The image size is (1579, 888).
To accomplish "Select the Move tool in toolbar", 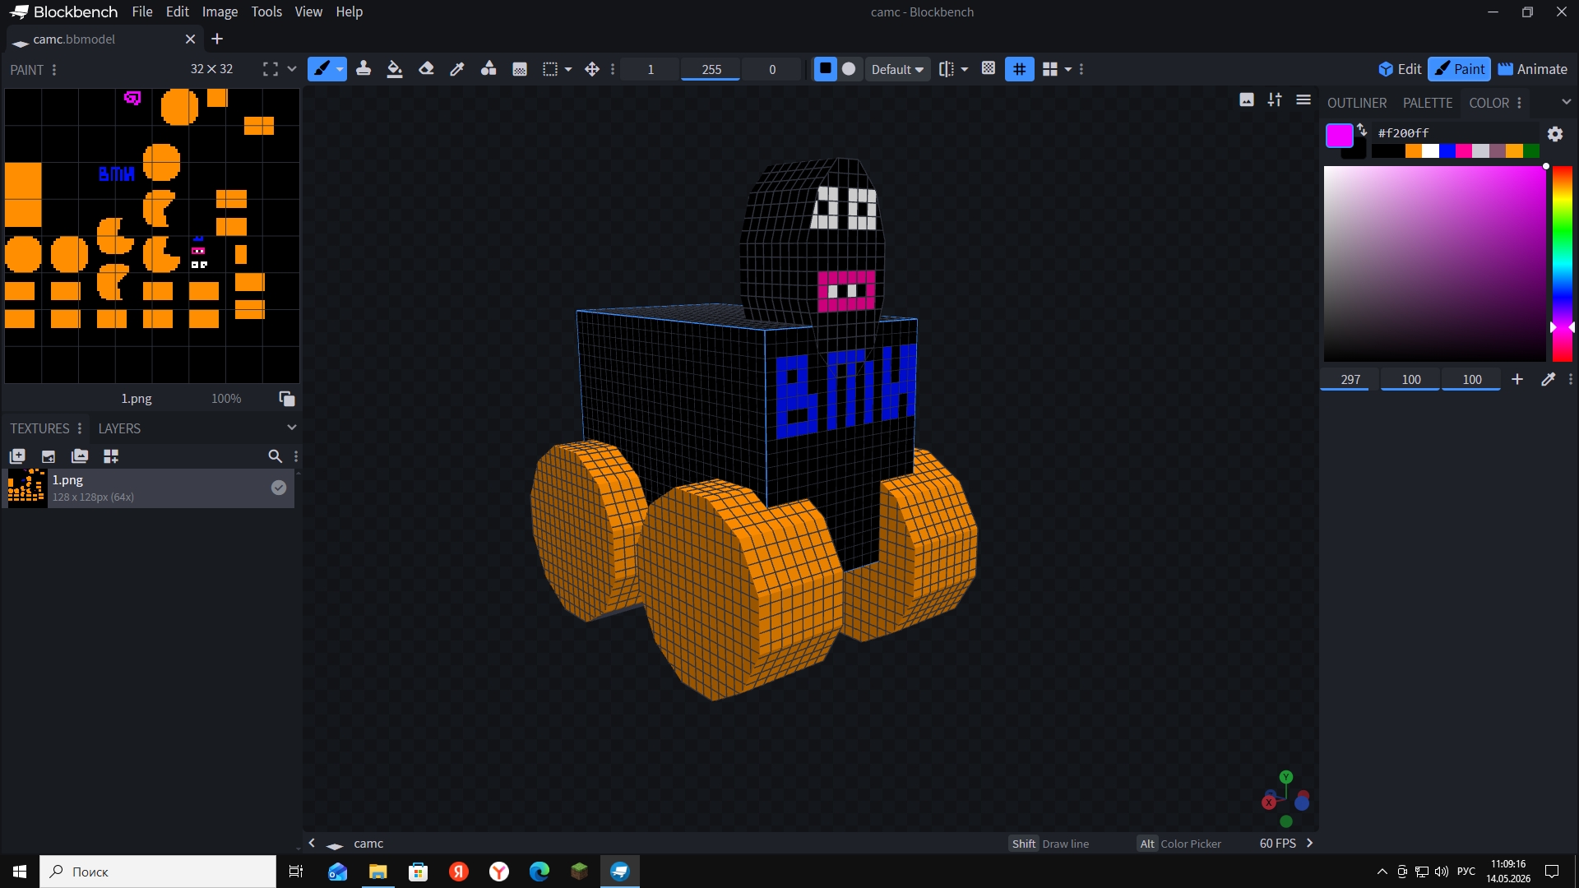I will click(592, 69).
